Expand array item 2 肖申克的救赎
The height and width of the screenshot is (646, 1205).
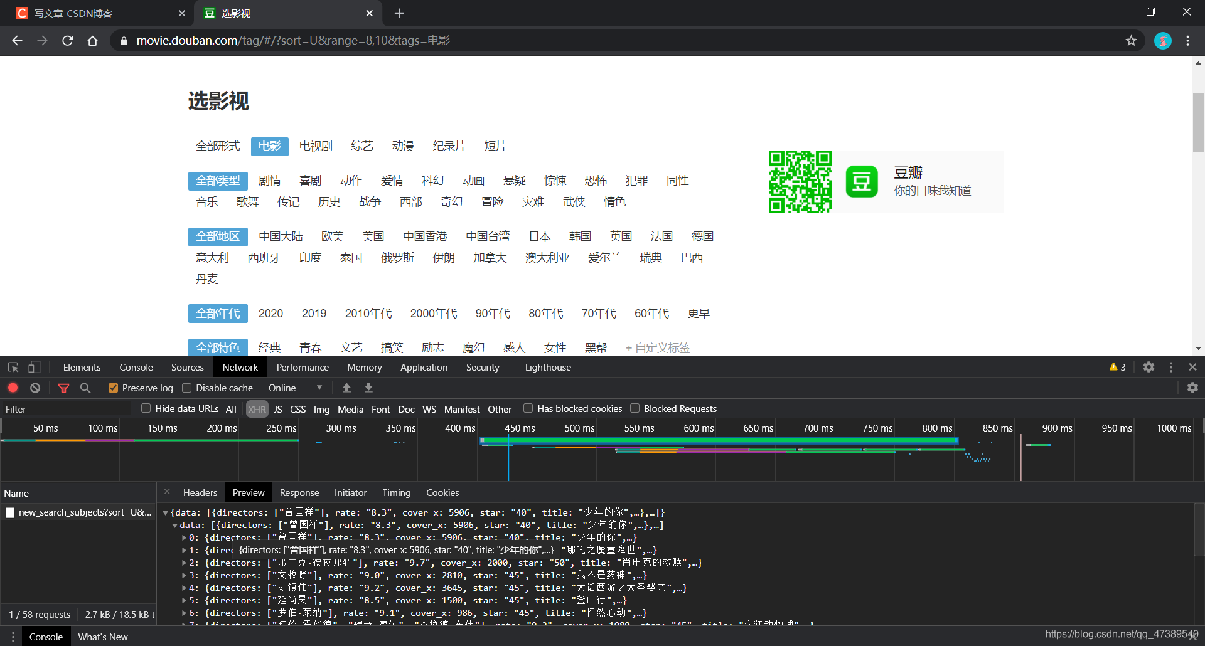[184, 563]
